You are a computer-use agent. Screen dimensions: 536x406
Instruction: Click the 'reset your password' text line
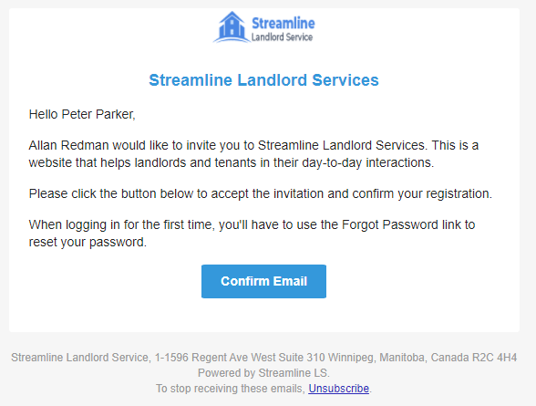(88, 242)
